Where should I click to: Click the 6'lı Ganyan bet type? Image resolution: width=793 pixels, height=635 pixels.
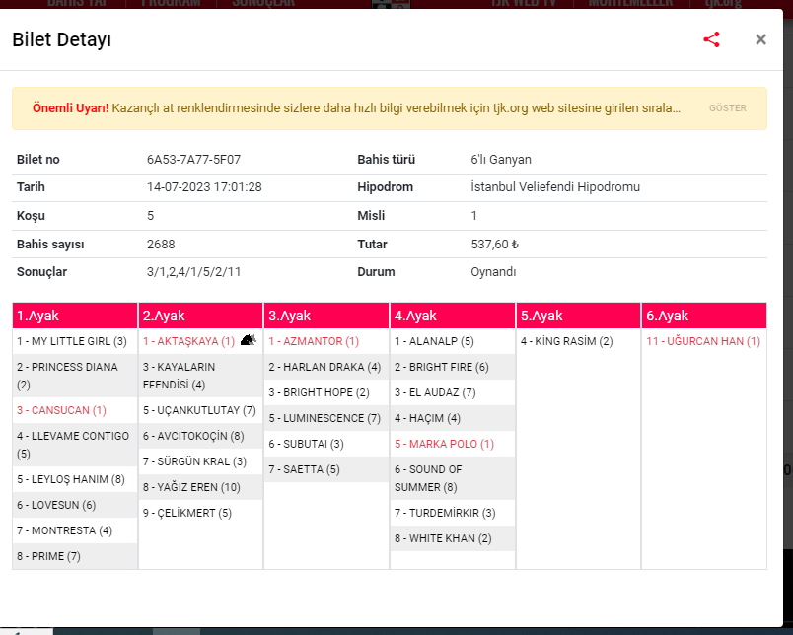pos(501,160)
